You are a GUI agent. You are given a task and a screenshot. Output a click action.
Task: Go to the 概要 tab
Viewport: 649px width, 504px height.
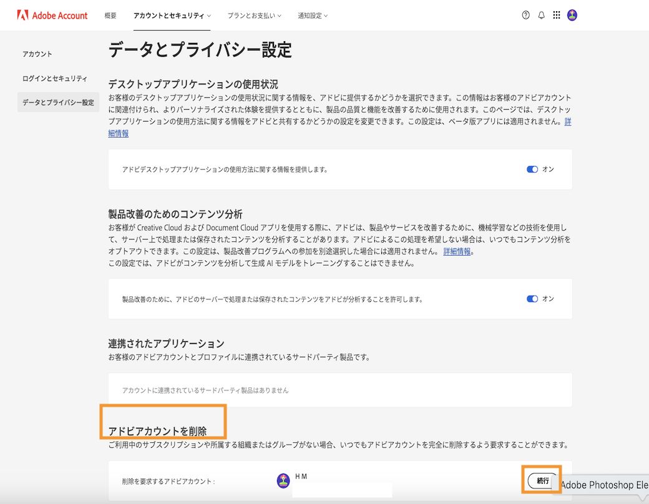pyautogui.click(x=110, y=16)
